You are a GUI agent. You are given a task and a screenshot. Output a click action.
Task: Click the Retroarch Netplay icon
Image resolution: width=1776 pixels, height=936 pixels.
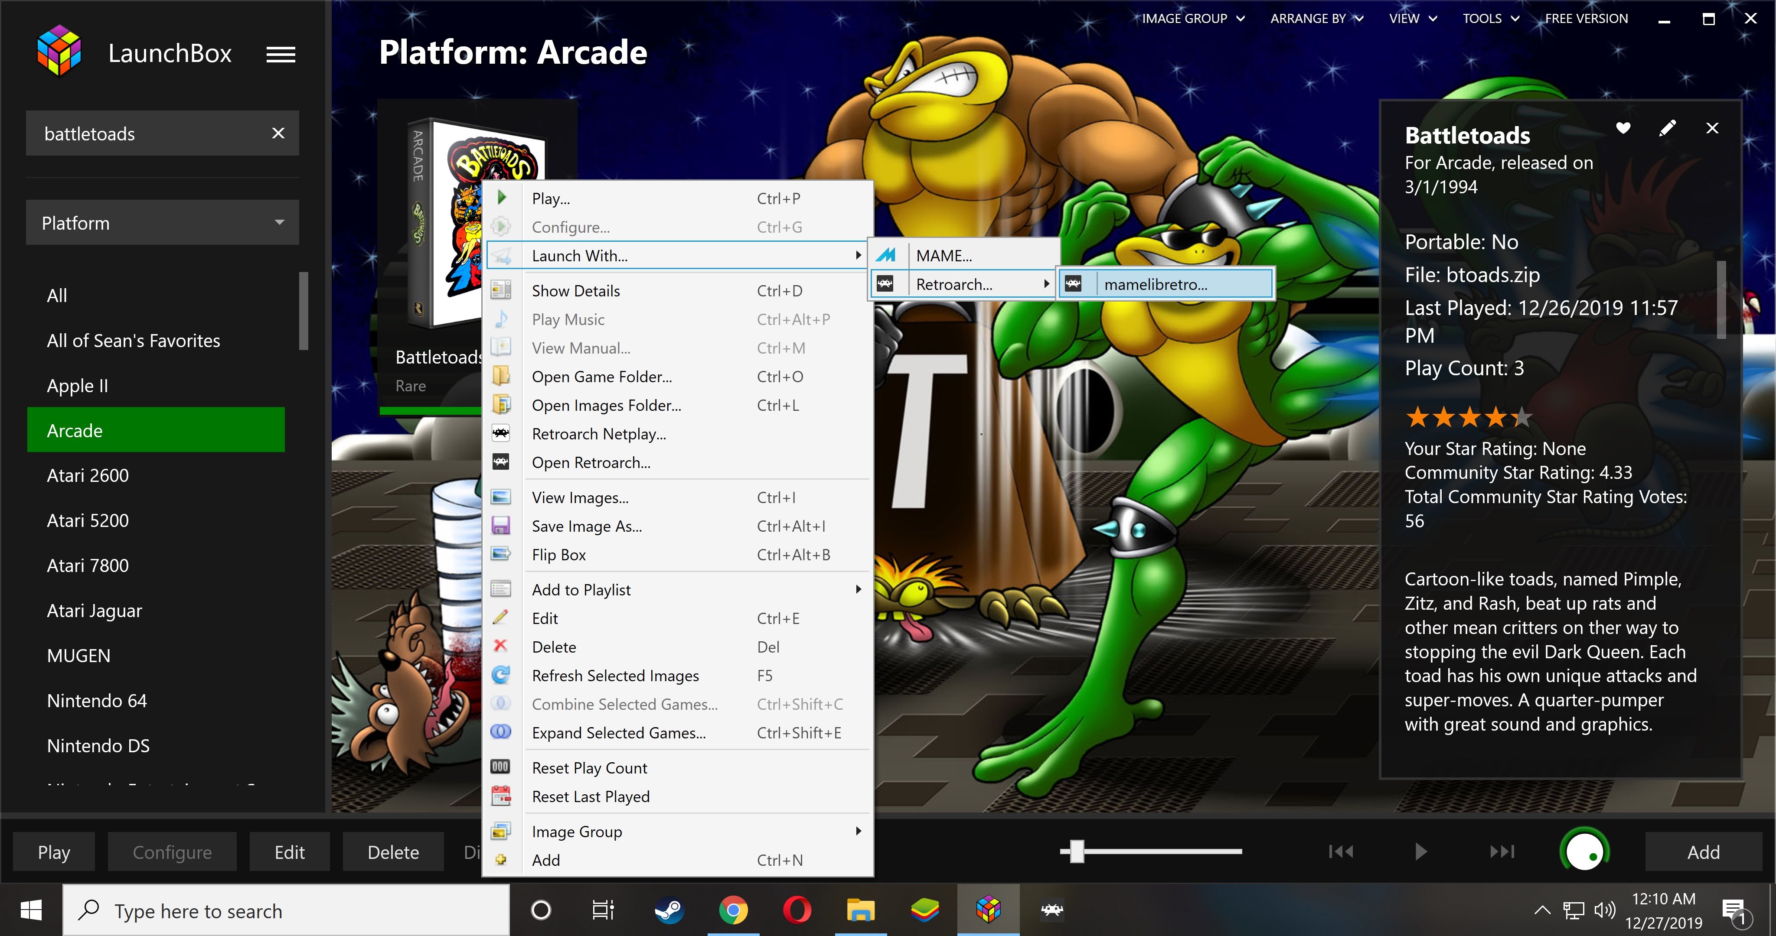[500, 433]
